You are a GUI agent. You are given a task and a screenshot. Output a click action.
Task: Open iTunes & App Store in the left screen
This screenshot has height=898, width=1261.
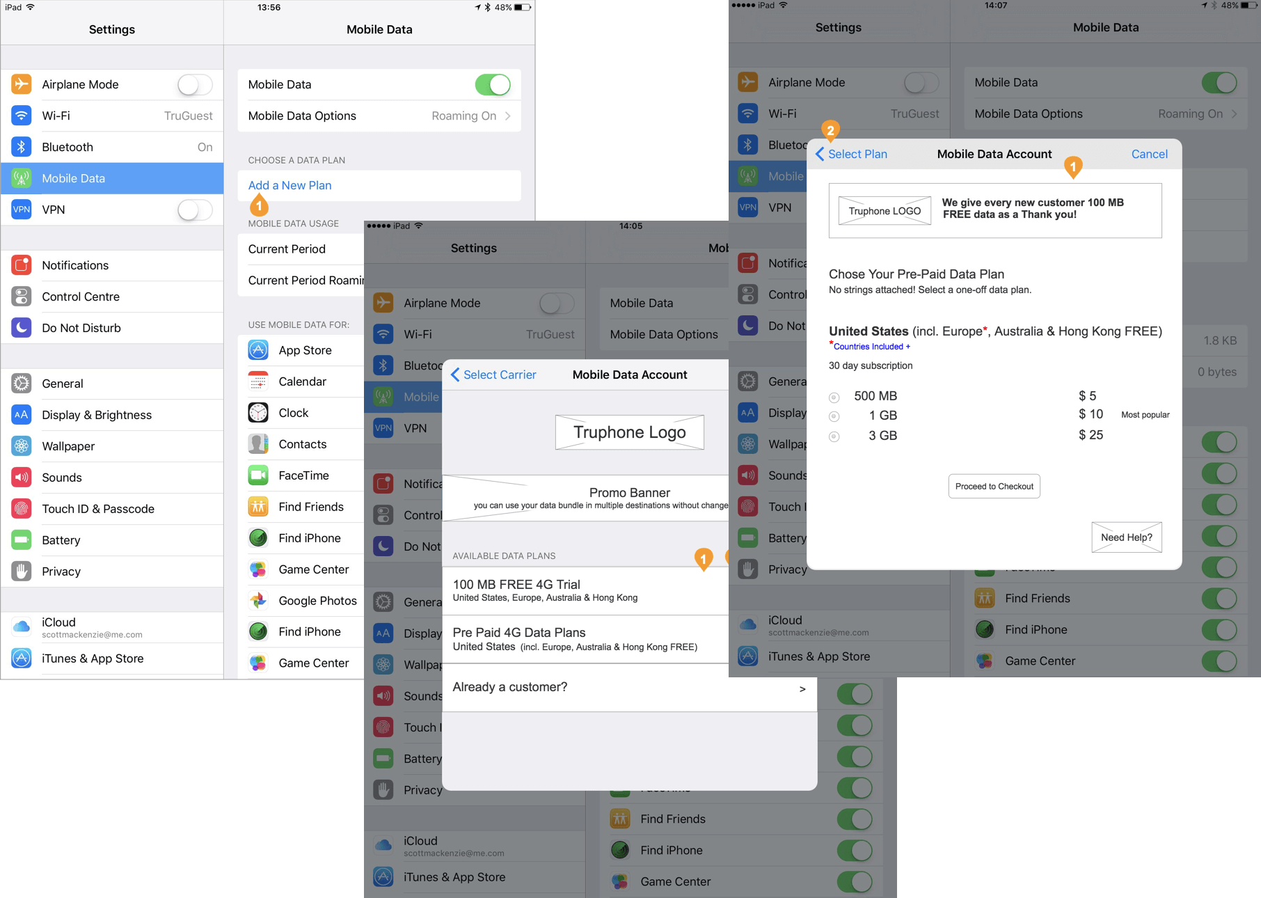click(x=112, y=659)
